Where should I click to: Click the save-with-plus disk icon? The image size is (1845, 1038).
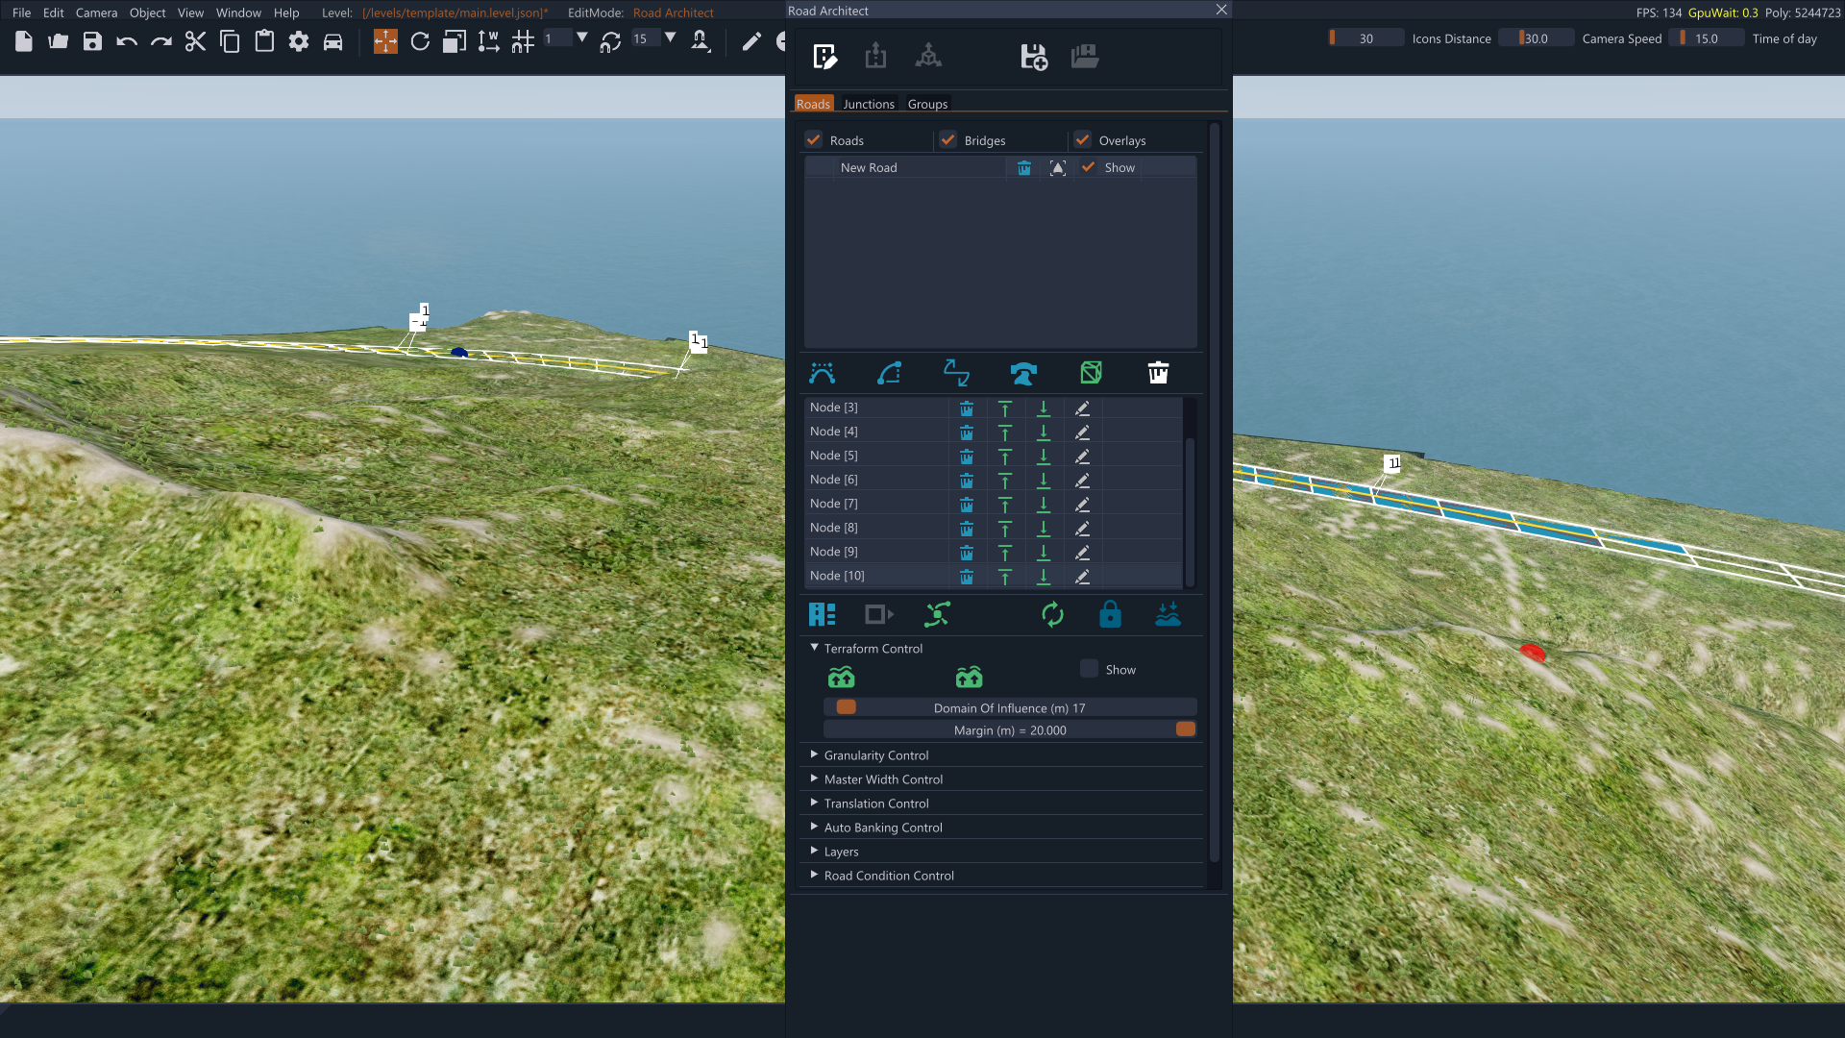pyautogui.click(x=1034, y=57)
